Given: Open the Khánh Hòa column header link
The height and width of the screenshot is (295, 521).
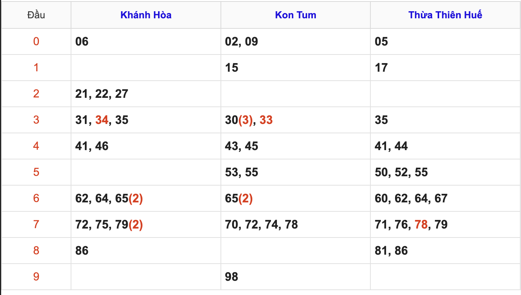Looking at the screenshot, I should (146, 15).
